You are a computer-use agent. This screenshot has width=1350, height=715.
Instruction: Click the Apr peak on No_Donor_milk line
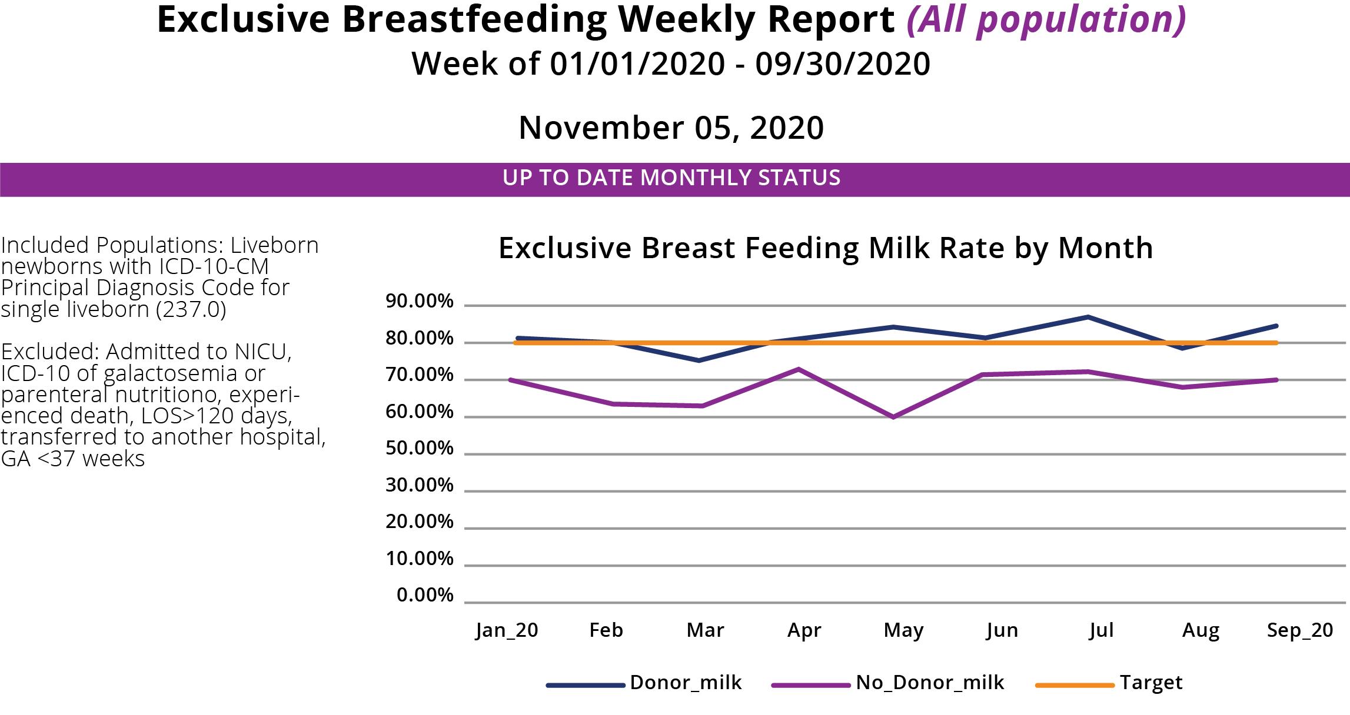[x=798, y=369]
